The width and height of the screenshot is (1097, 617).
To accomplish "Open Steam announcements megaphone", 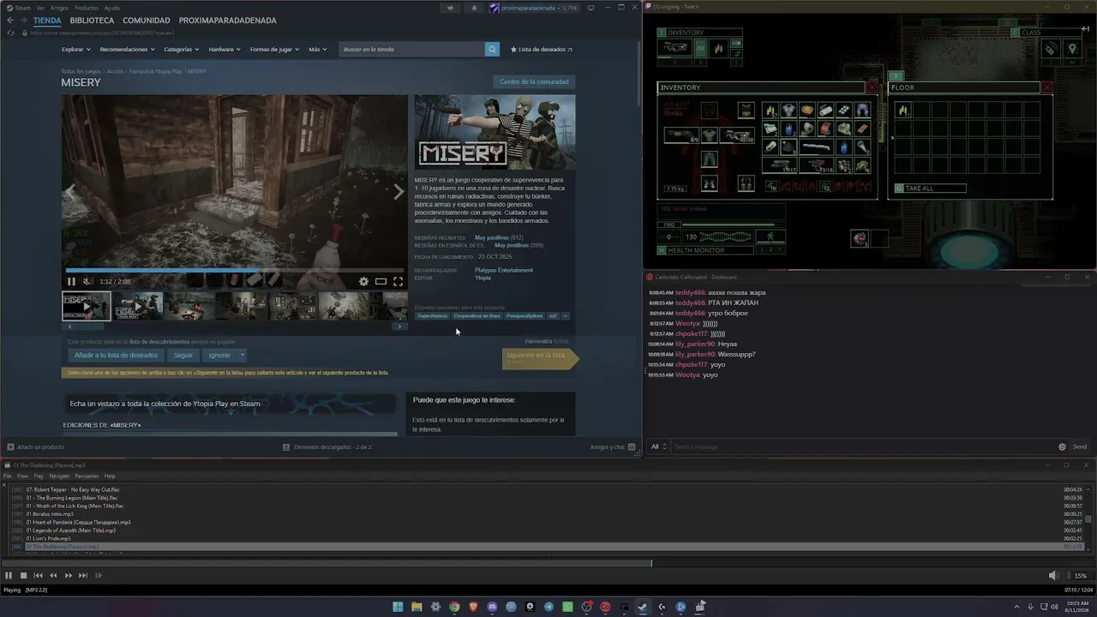I will click(450, 8).
